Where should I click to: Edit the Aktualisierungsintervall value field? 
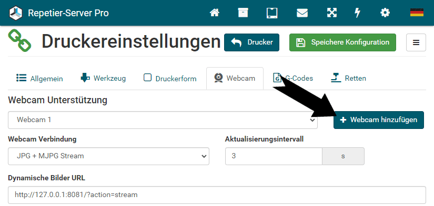coord(274,156)
